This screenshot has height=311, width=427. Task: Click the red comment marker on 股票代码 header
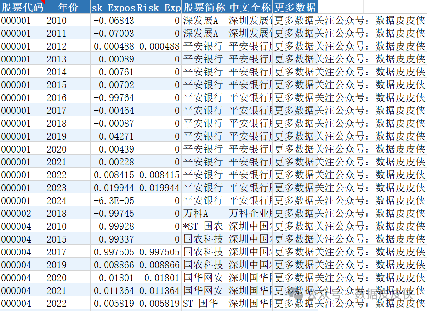coord(43,2)
